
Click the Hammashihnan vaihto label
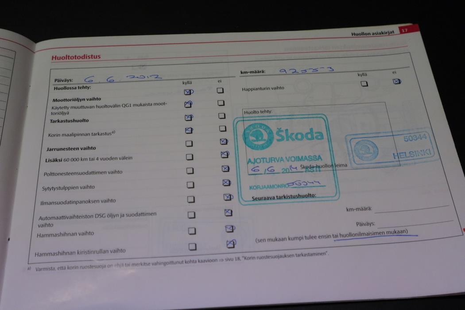point(65,234)
